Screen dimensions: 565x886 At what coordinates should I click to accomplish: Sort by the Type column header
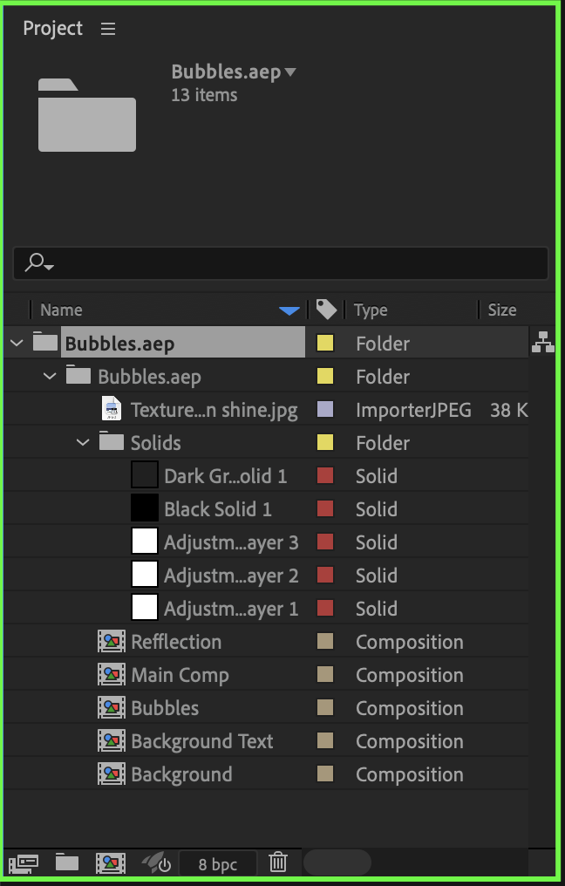371,310
